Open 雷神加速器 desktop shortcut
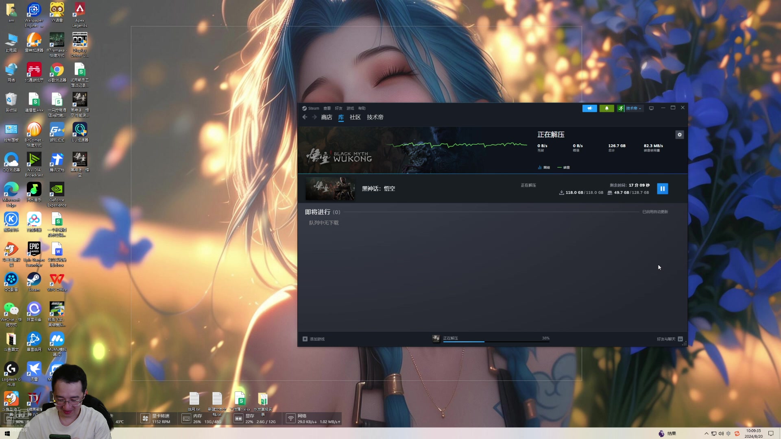Viewport: 781px width, 439px height. (34, 43)
